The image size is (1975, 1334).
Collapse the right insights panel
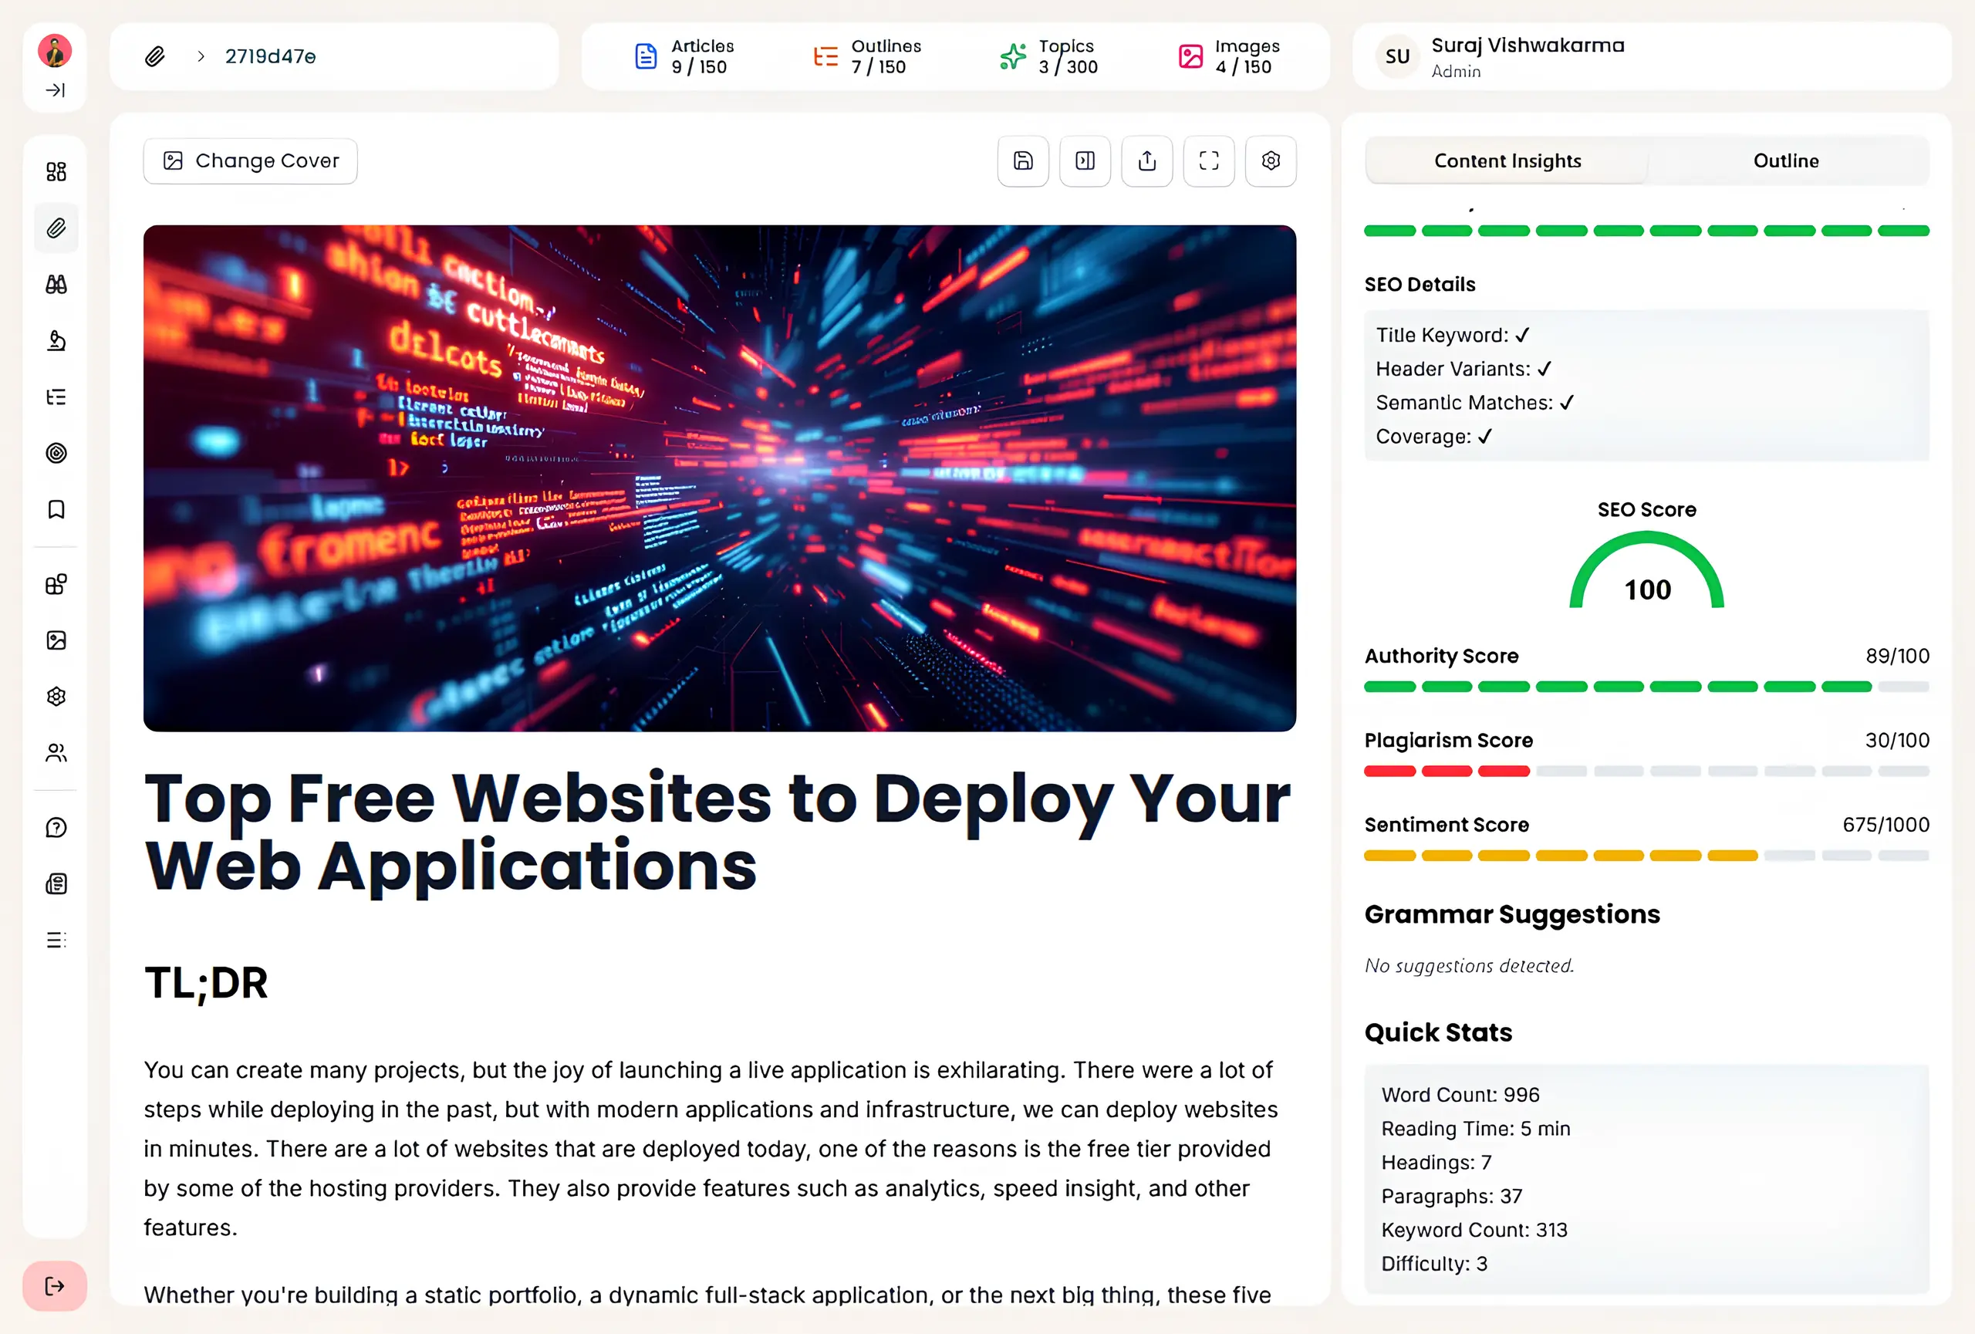tap(1085, 160)
